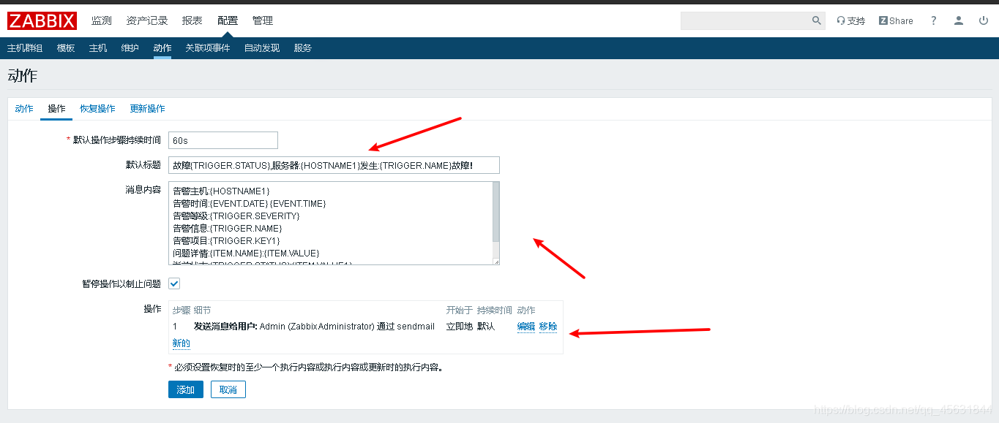
Task: Click the 添加 button
Action: (186, 390)
